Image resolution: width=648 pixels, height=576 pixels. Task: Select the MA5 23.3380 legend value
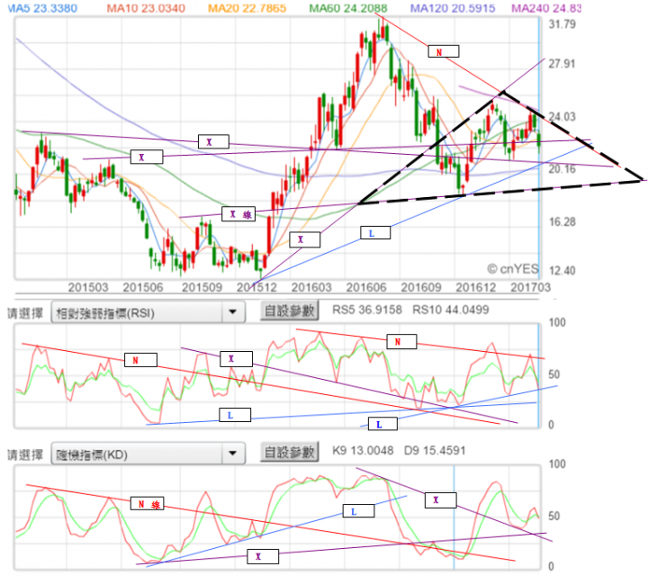(x=42, y=8)
